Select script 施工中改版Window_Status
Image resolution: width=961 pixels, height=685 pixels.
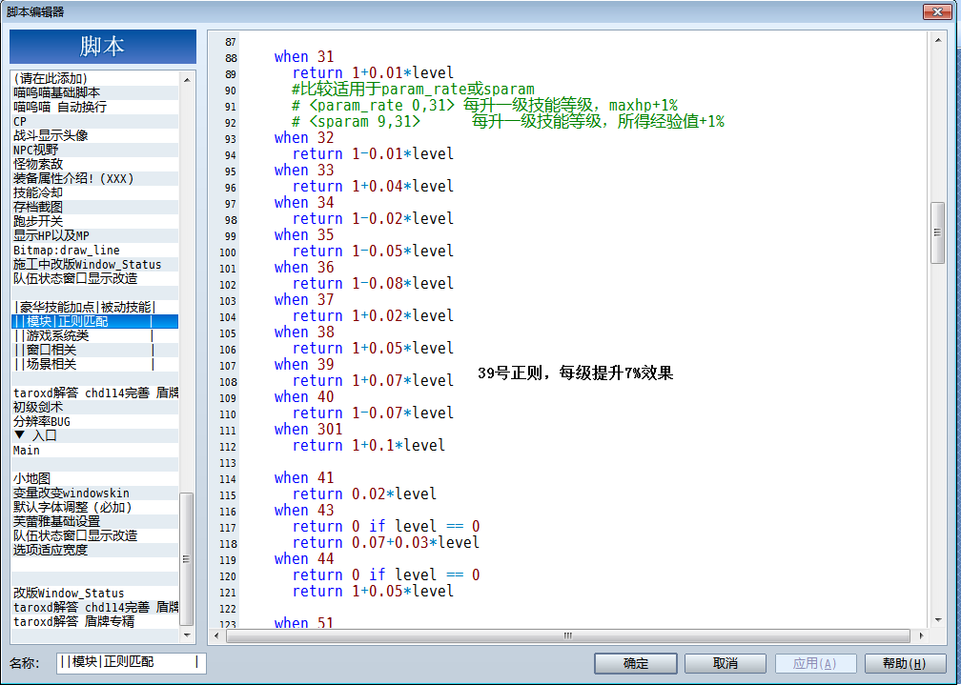tap(95, 264)
